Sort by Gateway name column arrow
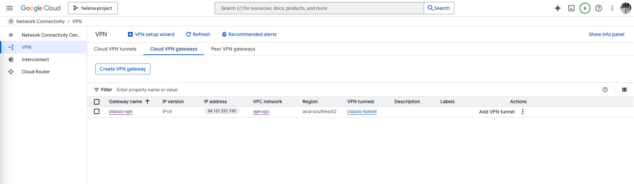The height and width of the screenshot is (184, 634). click(x=147, y=102)
